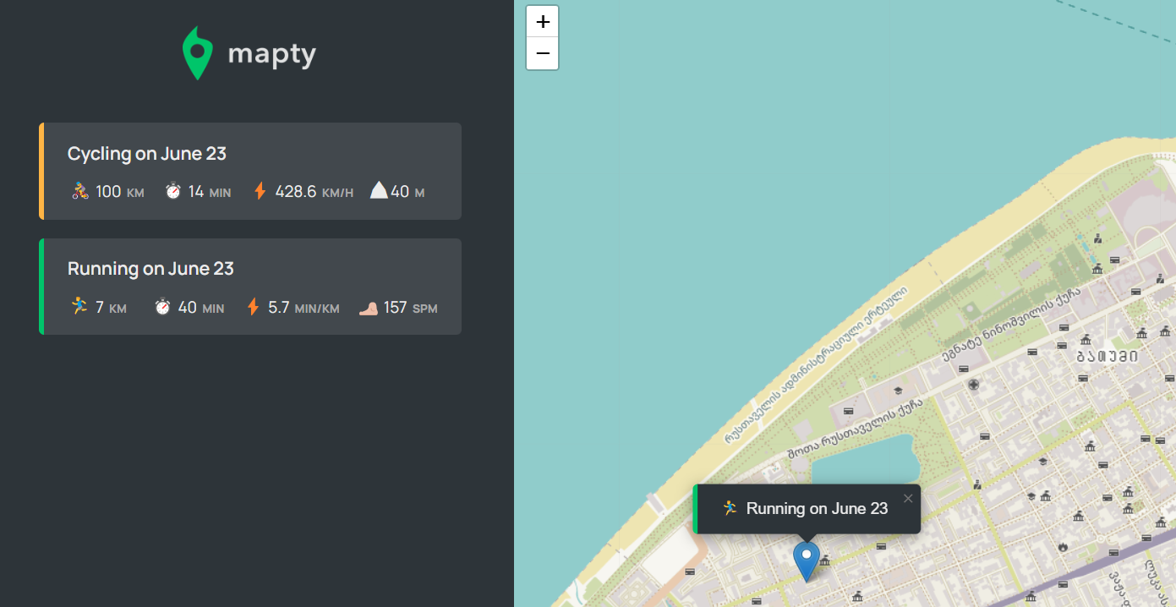Click the Running on June 23 popup text
1176x607 pixels.
pyautogui.click(x=818, y=508)
